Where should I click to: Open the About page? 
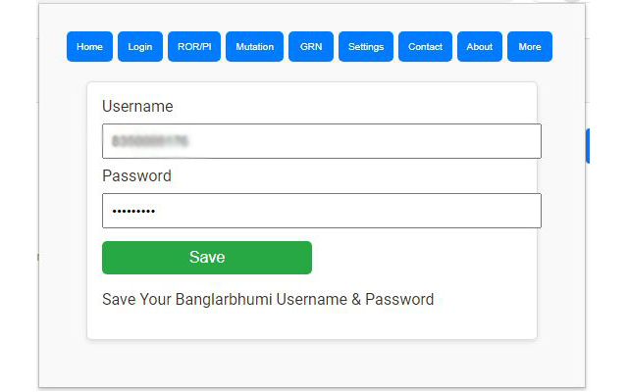click(x=480, y=47)
